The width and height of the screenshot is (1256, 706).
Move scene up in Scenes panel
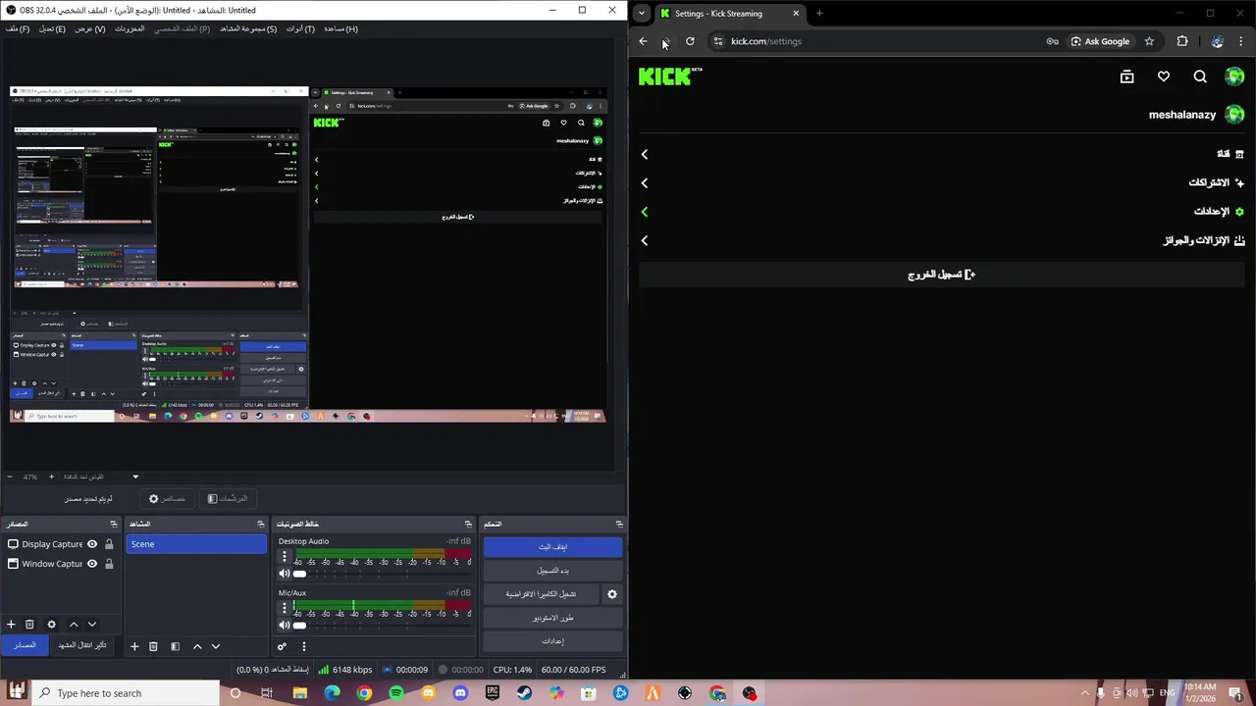coord(196,646)
